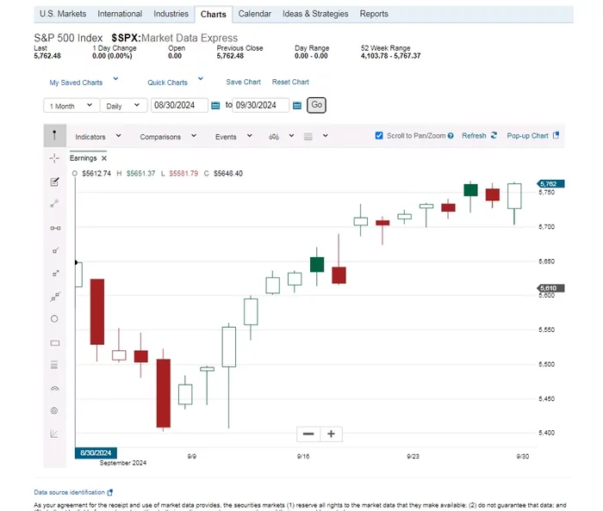Select the multi-point line tool
603x511 pixels.
55,297
